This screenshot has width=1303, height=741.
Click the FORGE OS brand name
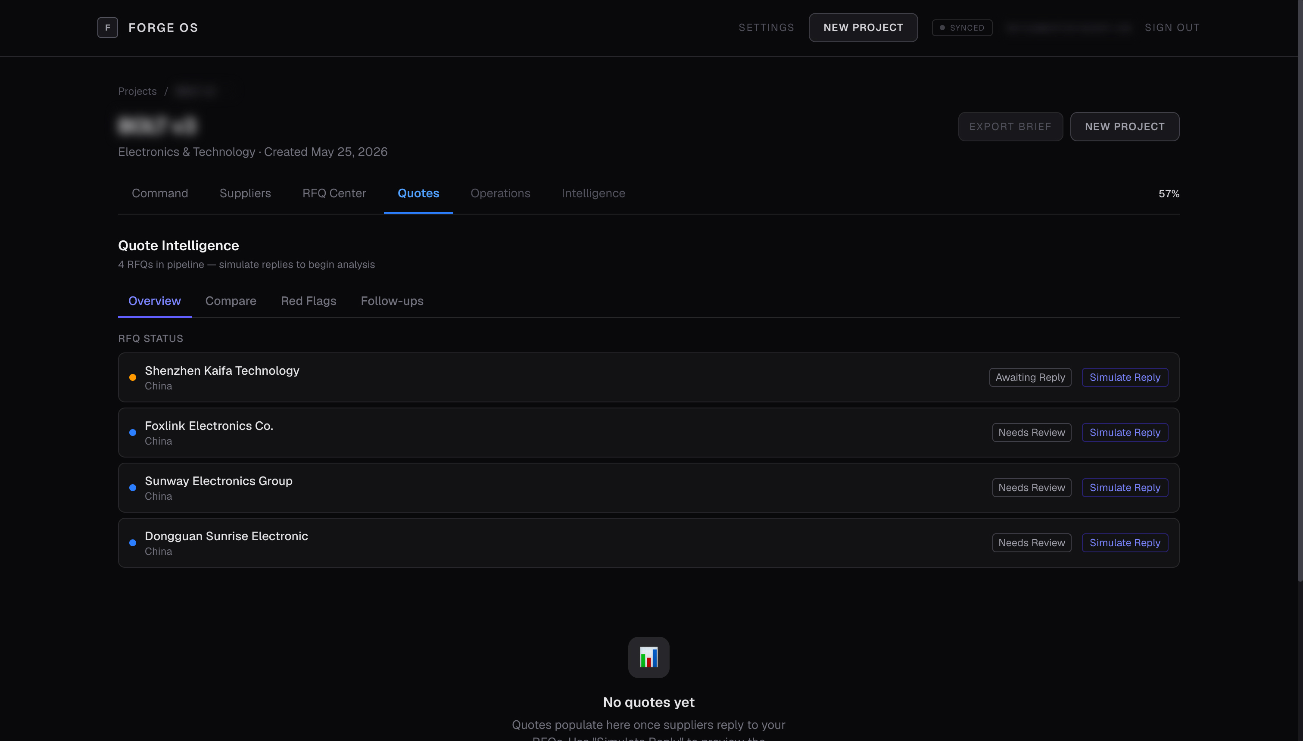click(x=163, y=28)
